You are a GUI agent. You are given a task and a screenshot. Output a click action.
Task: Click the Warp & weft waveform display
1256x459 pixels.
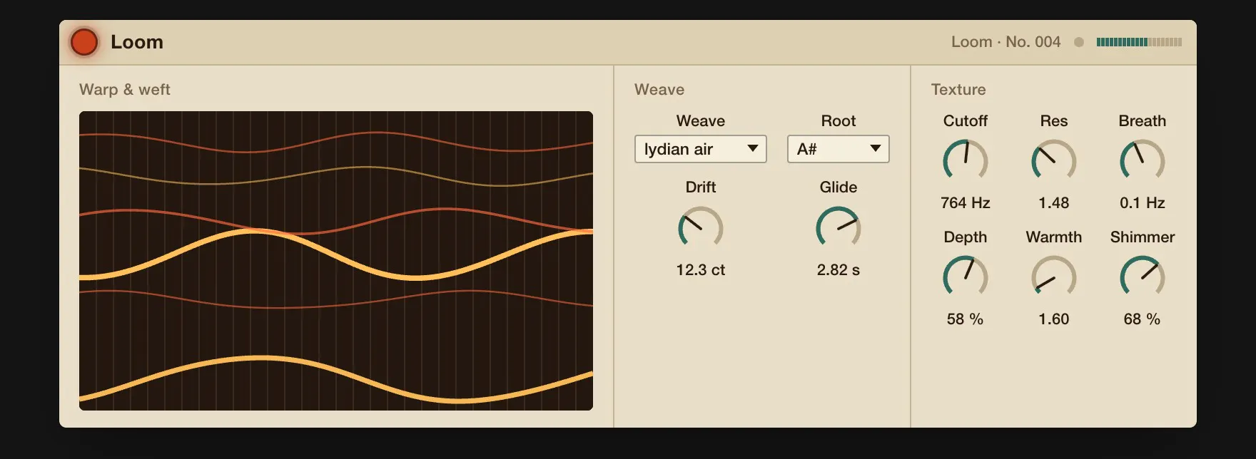coord(336,261)
